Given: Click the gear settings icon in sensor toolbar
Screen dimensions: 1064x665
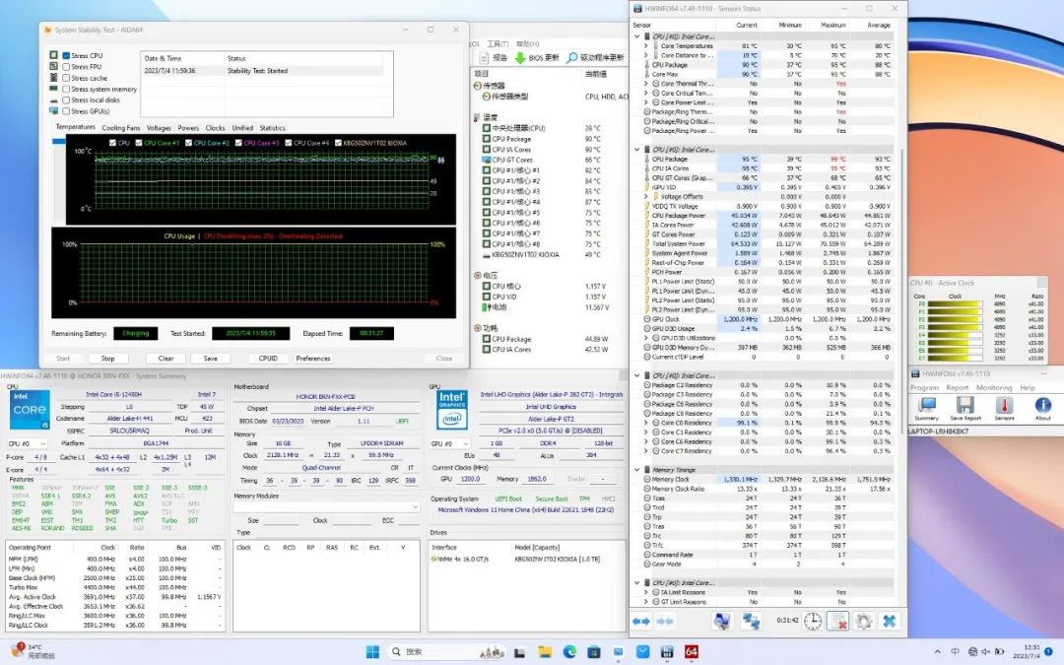Looking at the screenshot, I should click(863, 621).
